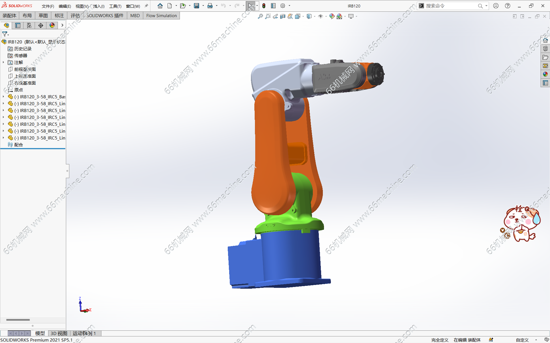Click the Help question mark icon
550x343 pixels.
508,6
